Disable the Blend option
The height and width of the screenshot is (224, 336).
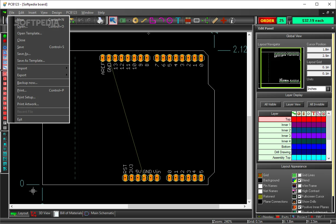(x=299, y=180)
